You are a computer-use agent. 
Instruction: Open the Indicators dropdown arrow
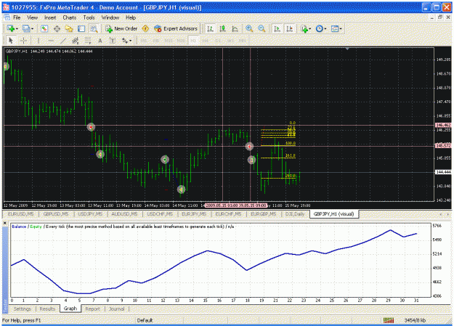click(310, 28)
